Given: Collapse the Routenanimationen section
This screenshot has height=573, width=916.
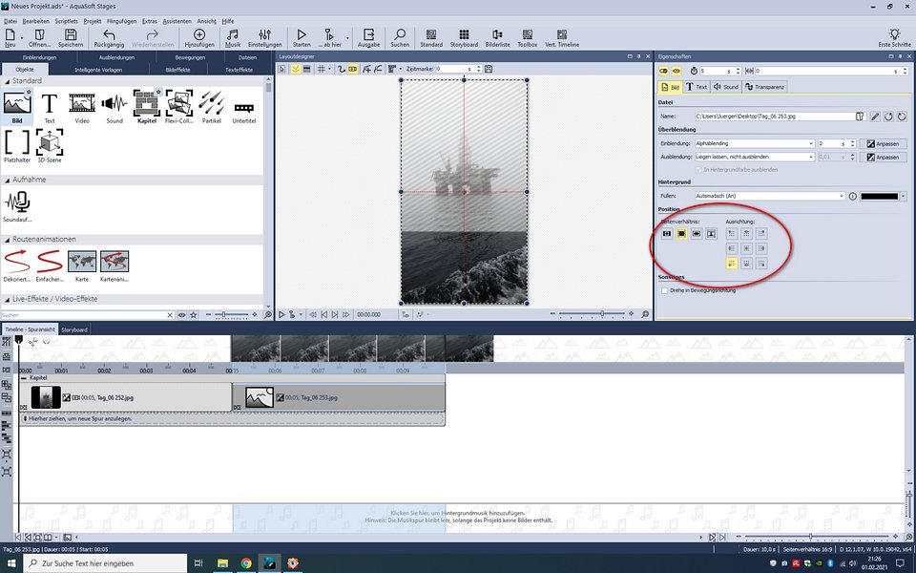Looking at the screenshot, I should tap(8, 239).
